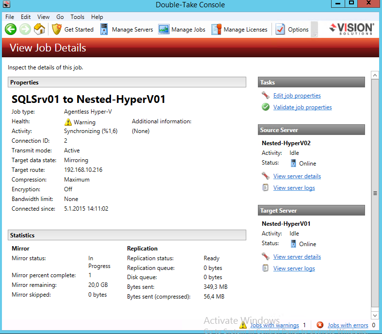Click the Replication status Ready value

tap(211, 258)
